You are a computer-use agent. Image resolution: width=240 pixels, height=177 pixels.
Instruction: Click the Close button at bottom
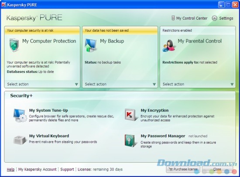tap(217, 169)
